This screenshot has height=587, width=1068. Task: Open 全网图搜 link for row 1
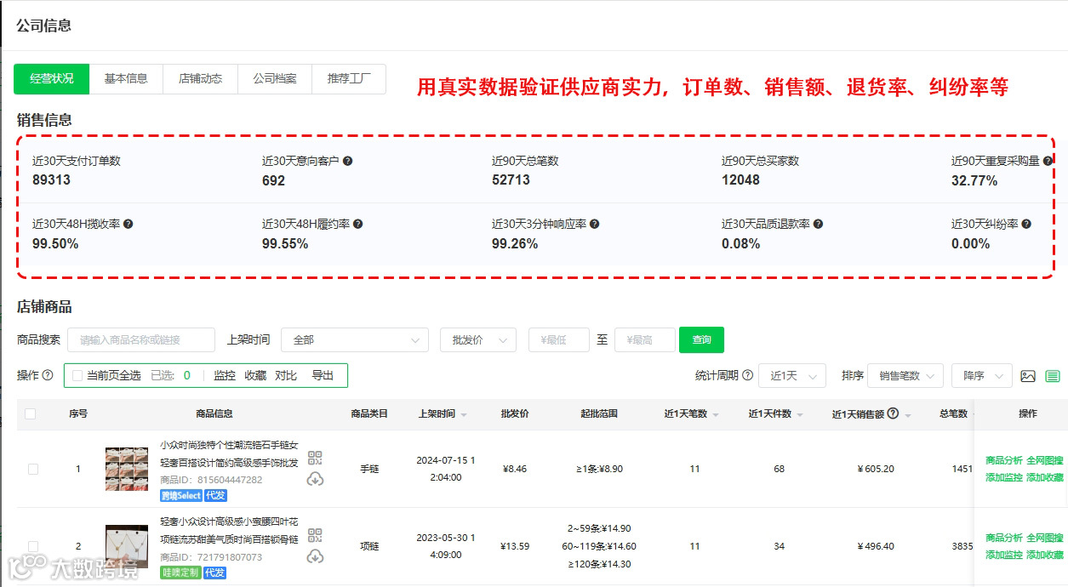tap(1045, 460)
